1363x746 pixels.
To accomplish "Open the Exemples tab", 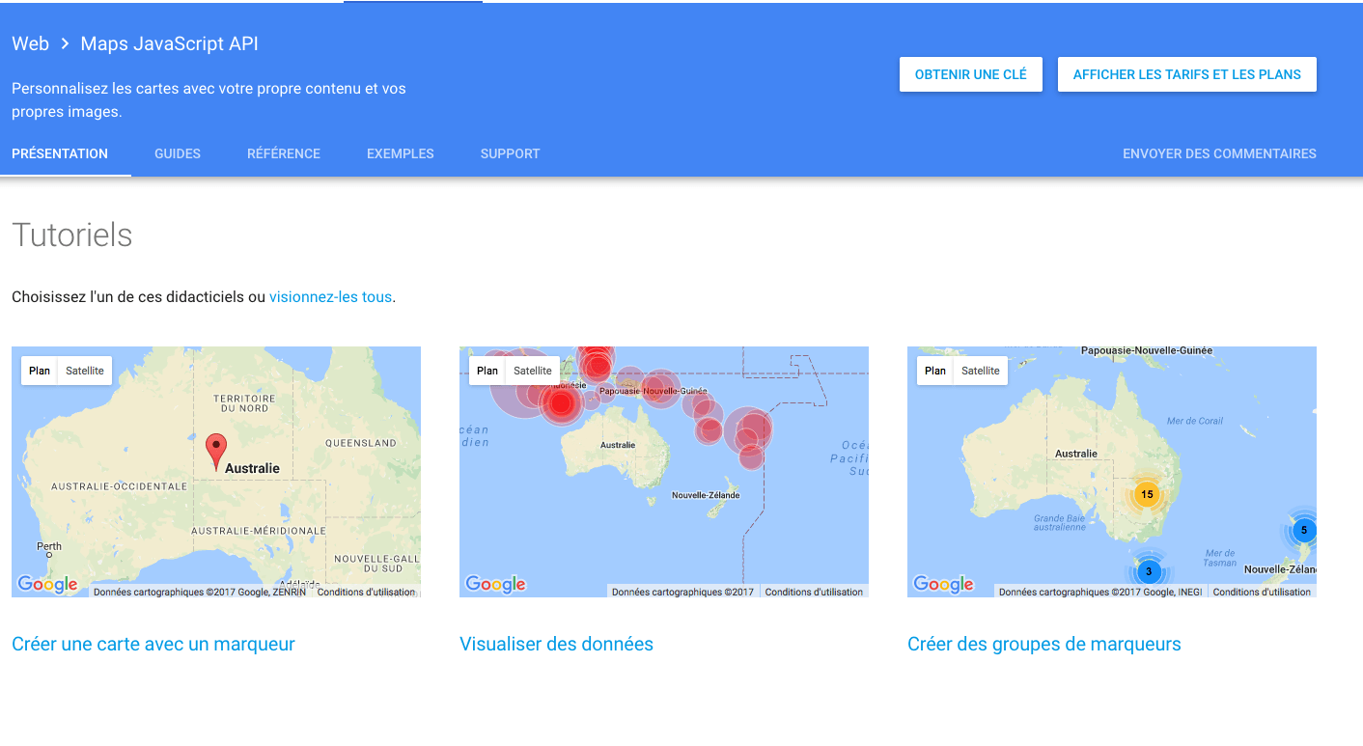I will (x=401, y=153).
